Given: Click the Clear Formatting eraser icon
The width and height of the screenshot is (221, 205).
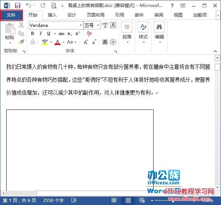Looking at the screenshot, I should [x=90, y=34].
